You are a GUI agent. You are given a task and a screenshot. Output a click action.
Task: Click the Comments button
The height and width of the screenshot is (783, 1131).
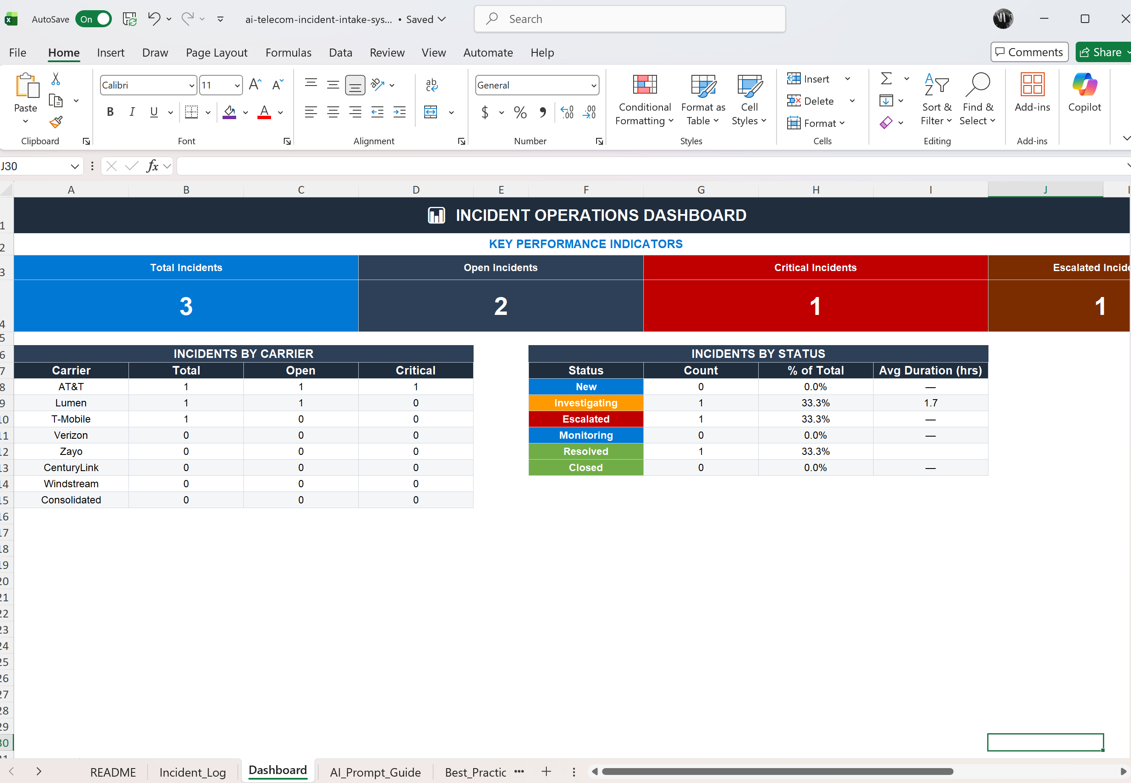coord(1029,52)
